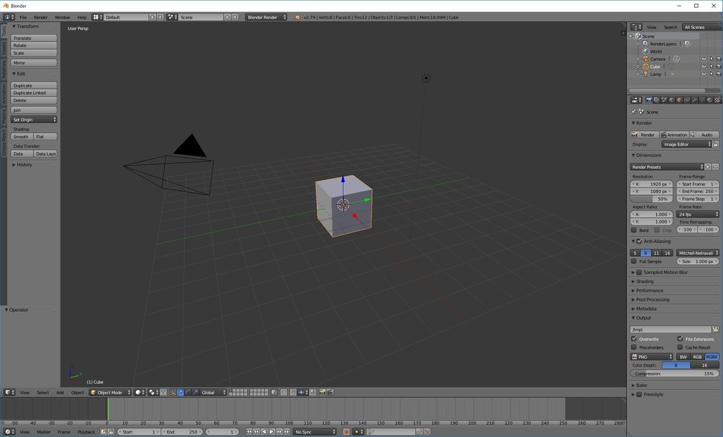The image size is (723, 437).
Task: Open the Scene properties tab icon
Action: pyautogui.click(x=663, y=100)
